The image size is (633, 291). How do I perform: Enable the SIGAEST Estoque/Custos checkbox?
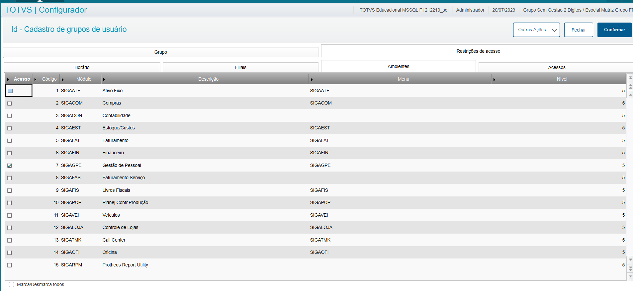[x=9, y=128]
